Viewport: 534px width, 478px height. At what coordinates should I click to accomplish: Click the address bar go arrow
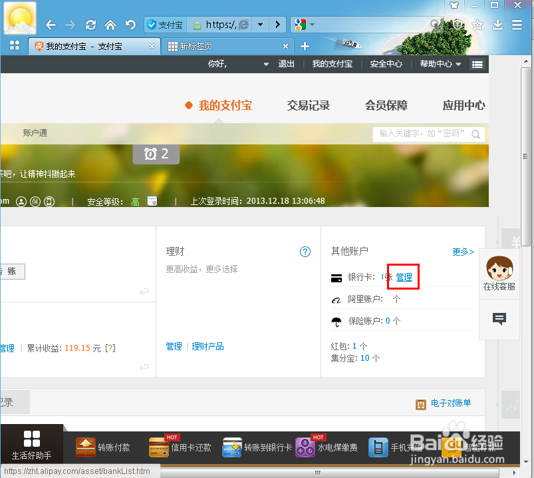coord(277,25)
